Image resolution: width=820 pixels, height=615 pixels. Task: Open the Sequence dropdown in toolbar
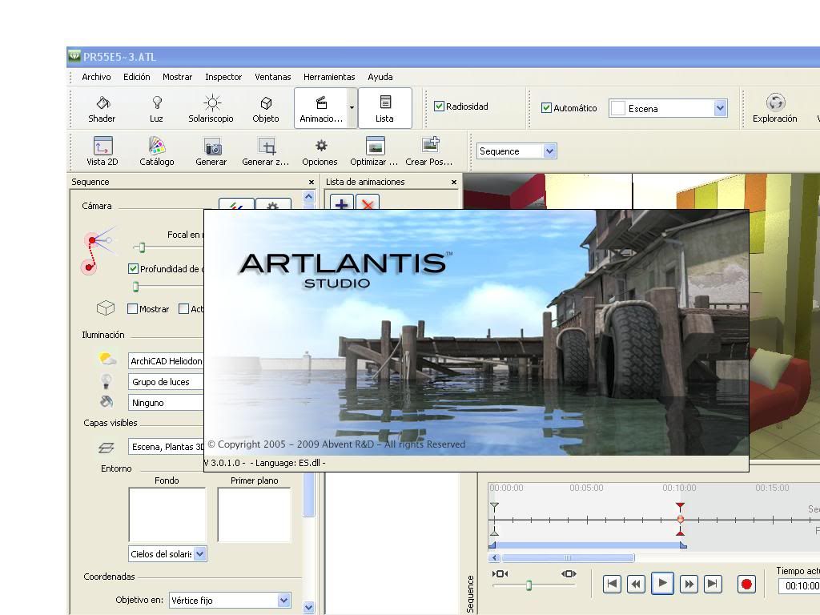click(x=517, y=151)
